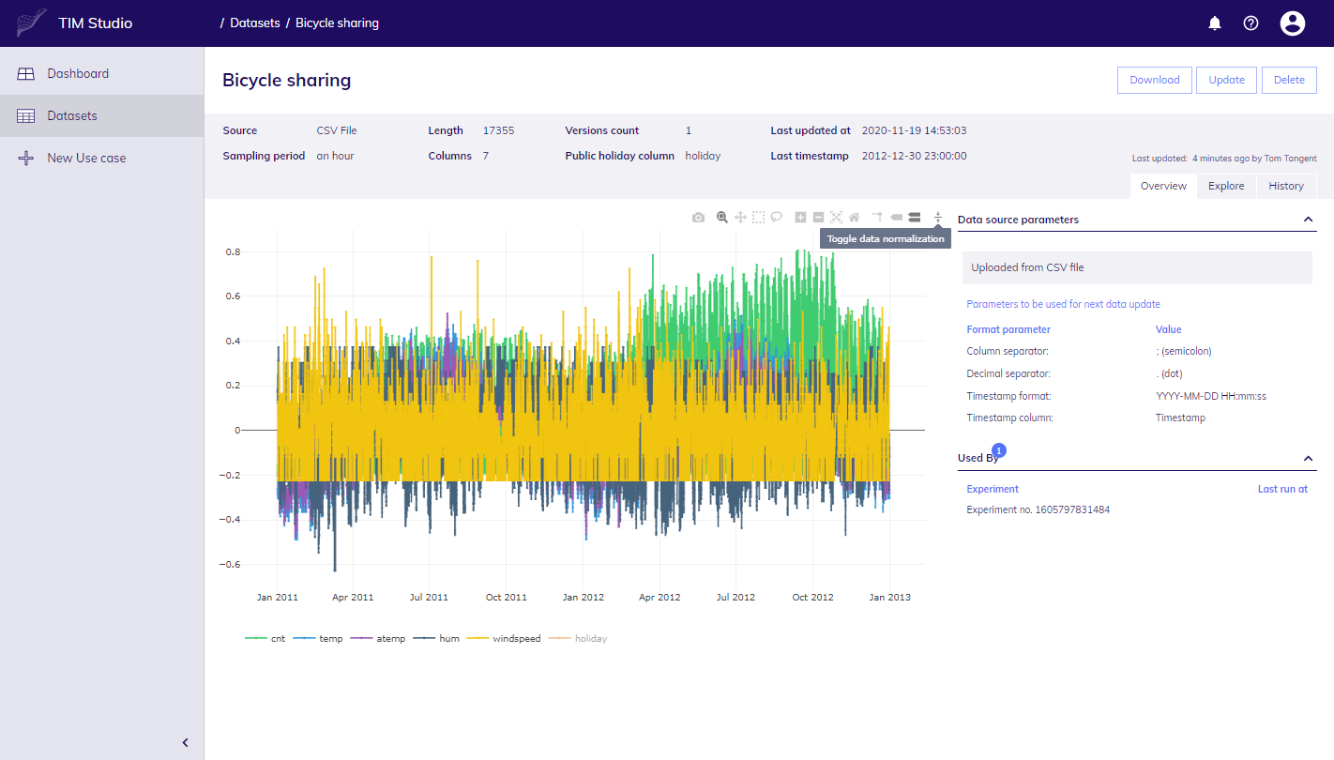Show the holiday series in legend

tap(578, 638)
